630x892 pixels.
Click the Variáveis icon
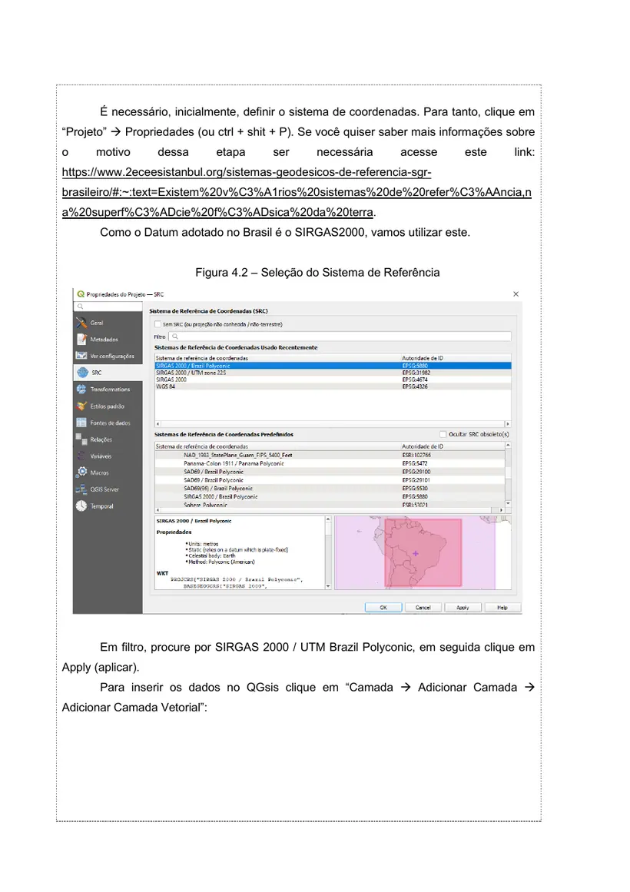(81, 456)
